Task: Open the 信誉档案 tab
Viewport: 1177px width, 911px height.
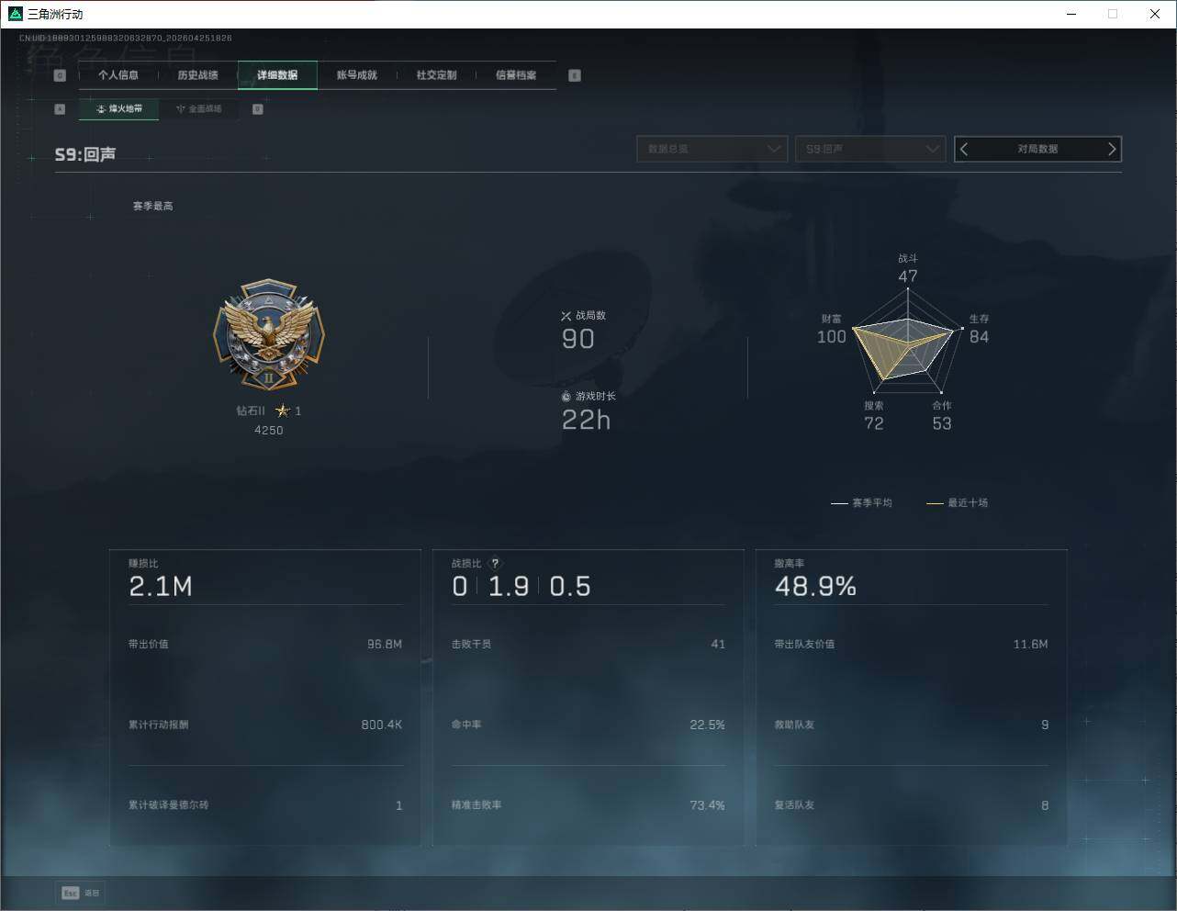Action: [x=516, y=75]
